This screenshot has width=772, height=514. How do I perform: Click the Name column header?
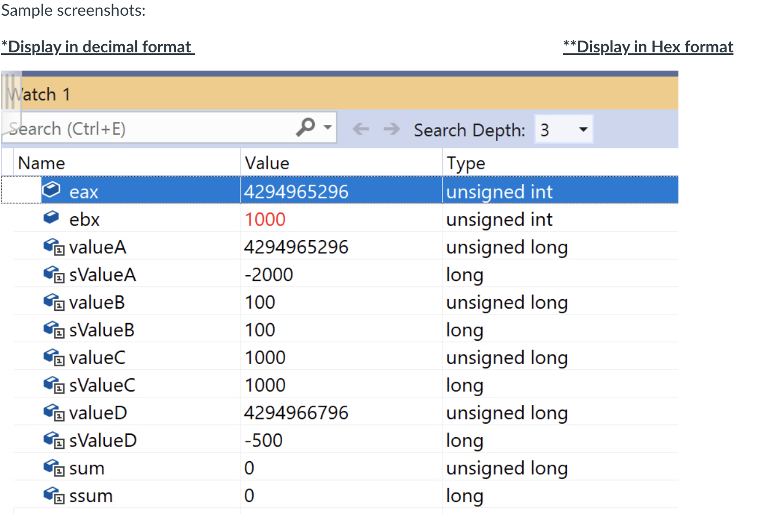point(41,163)
